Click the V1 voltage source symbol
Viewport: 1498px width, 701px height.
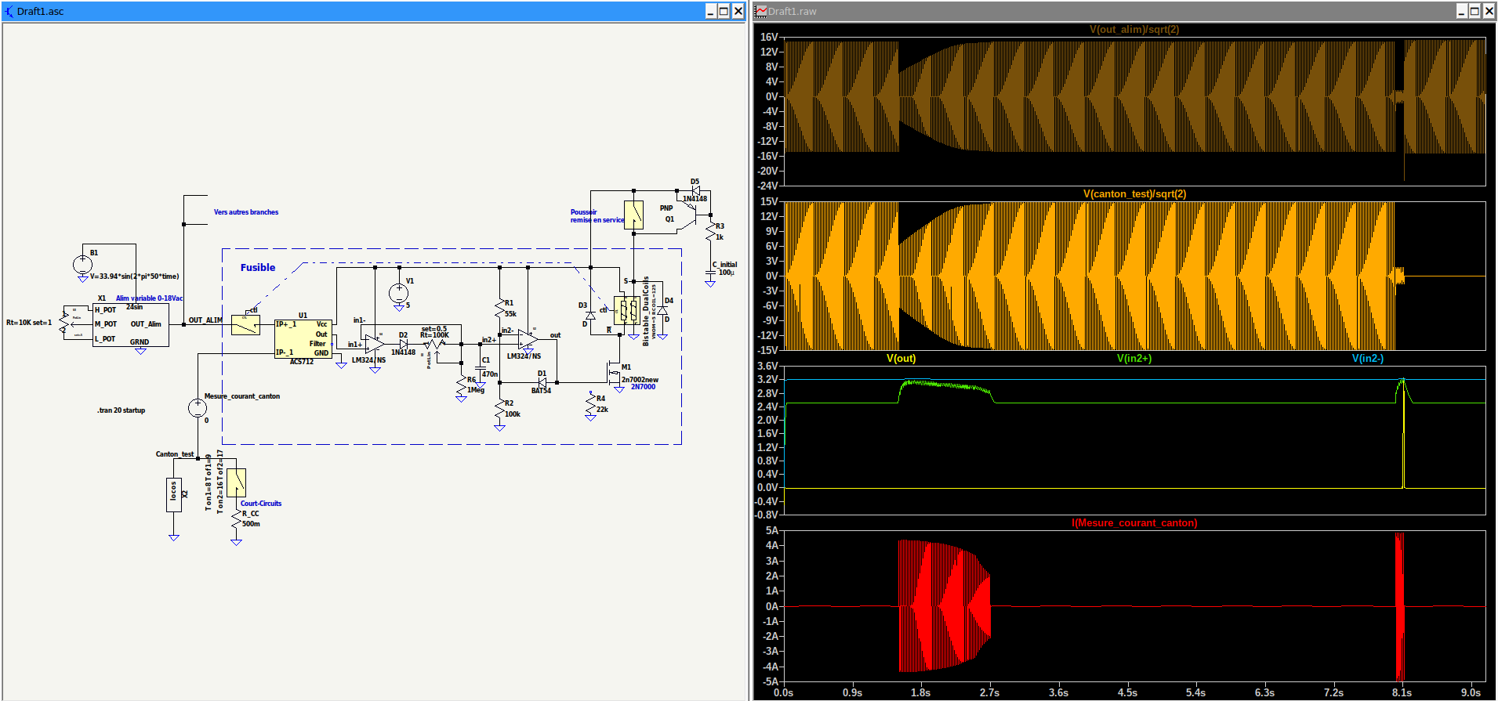(398, 294)
